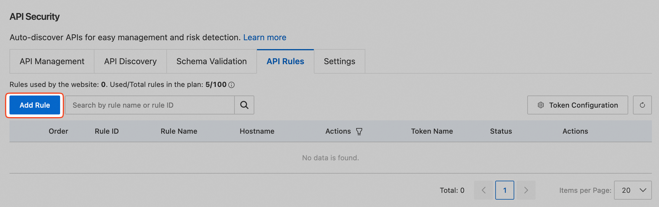Click the refresh icon button
Viewport: 659px width, 207px height.
pos(642,105)
